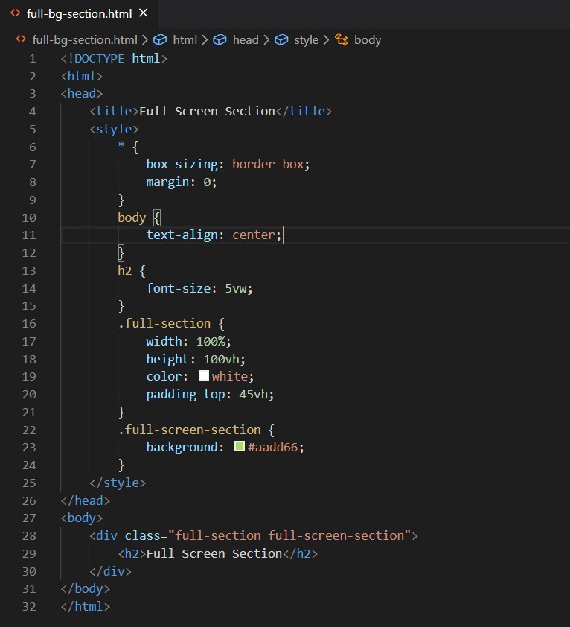This screenshot has height=627, width=570.
Task: Click the class attribute string on line 28
Action: point(289,536)
